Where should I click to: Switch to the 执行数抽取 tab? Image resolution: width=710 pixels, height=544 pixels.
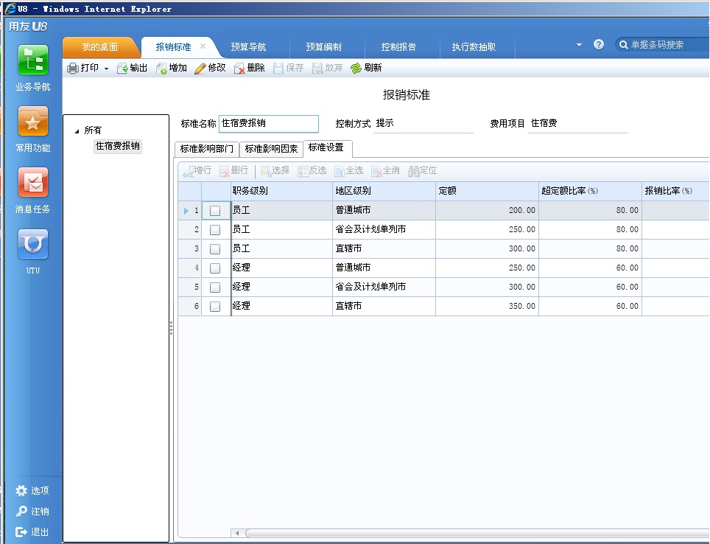click(474, 47)
